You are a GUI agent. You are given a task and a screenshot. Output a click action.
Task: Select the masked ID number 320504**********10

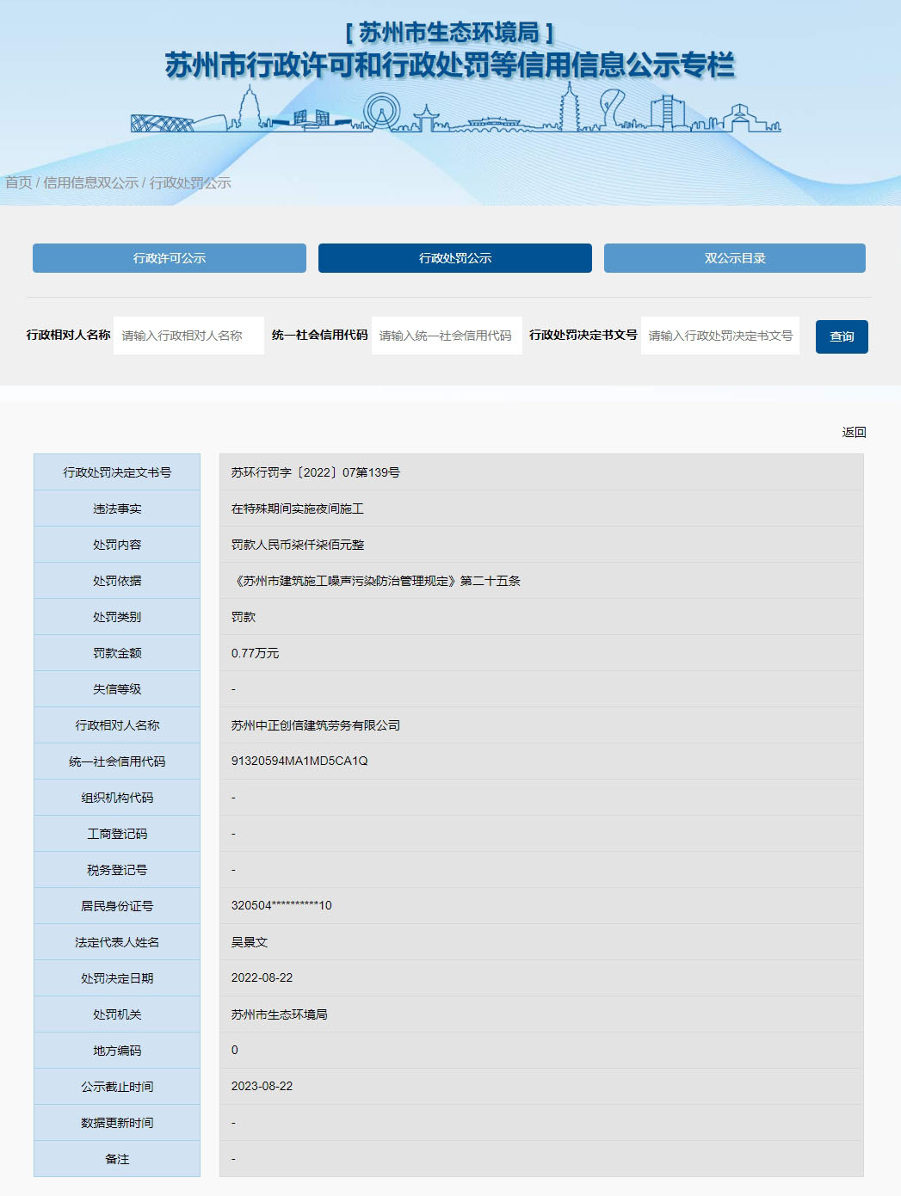(x=281, y=905)
